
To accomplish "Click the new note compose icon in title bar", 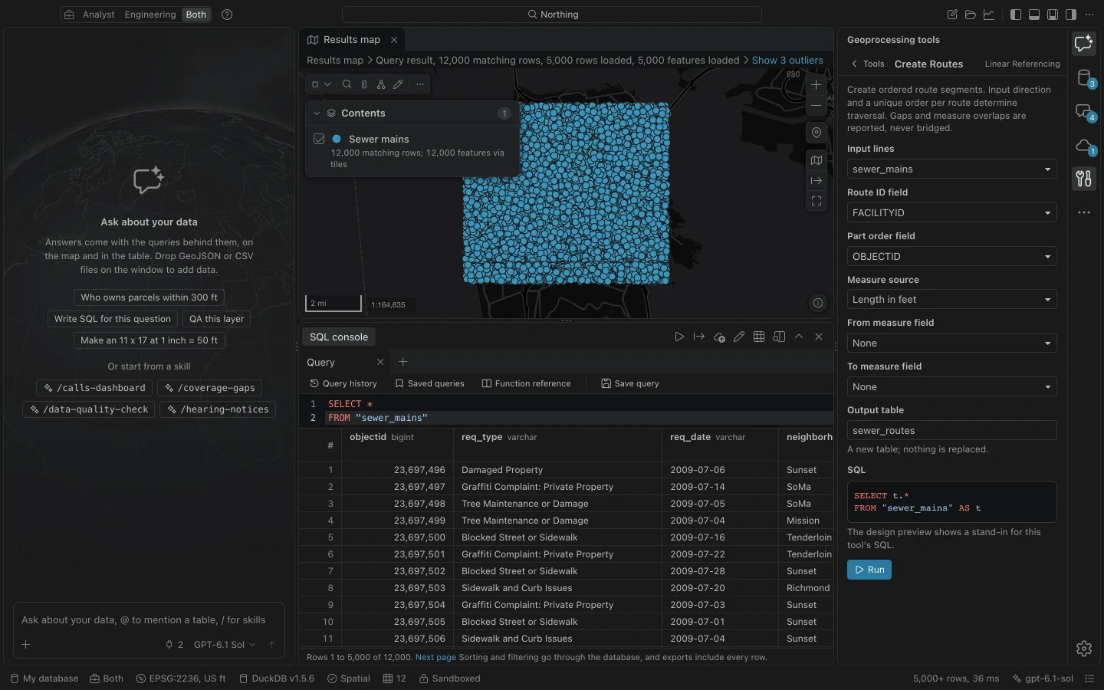I will point(952,15).
